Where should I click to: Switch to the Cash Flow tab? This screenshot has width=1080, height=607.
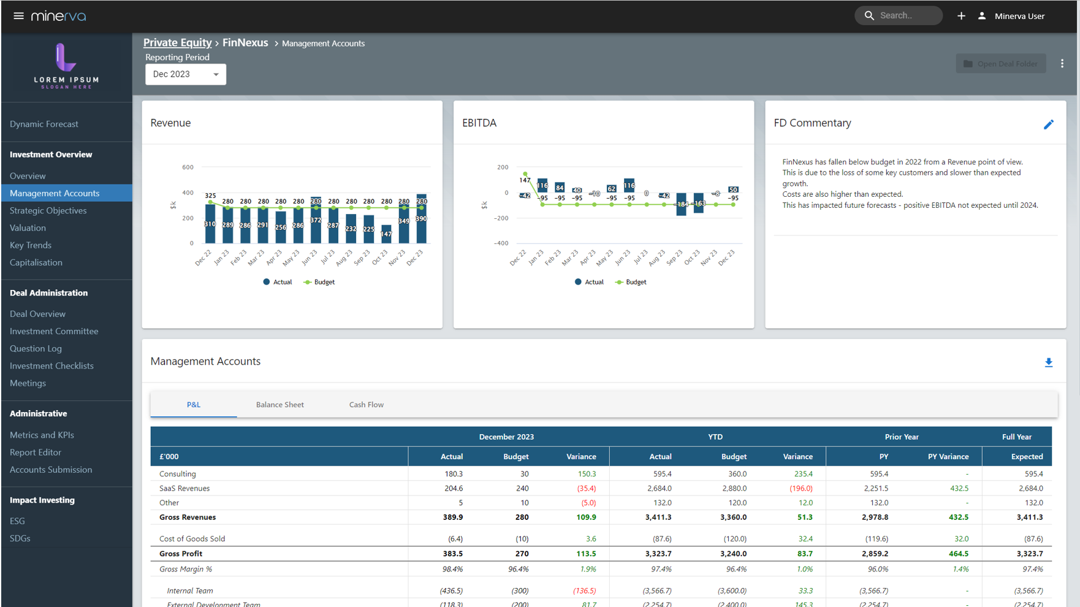(x=366, y=405)
